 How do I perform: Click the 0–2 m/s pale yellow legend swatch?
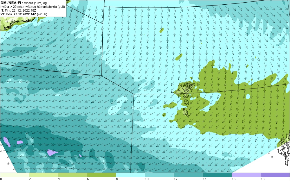pos(14,175)
